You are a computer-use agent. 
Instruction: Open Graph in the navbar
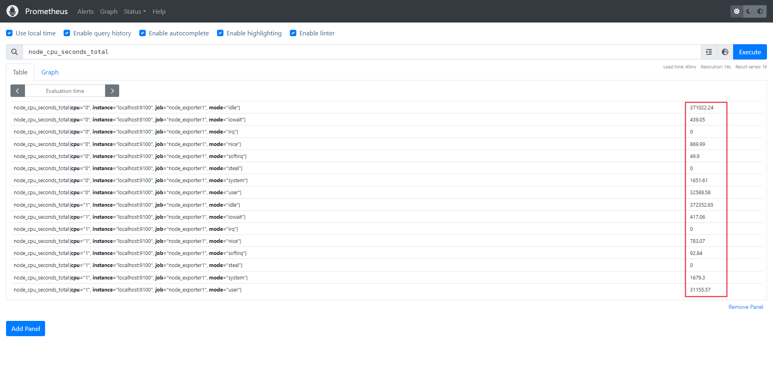pos(109,11)
